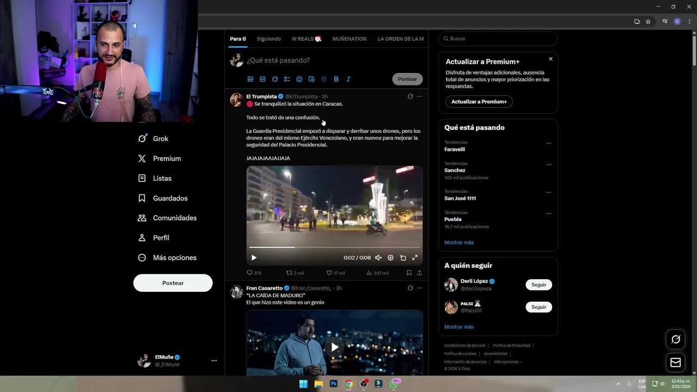Play the Caracas video
This screenshot has height=392, width=697.
click(x=254, y=258)
